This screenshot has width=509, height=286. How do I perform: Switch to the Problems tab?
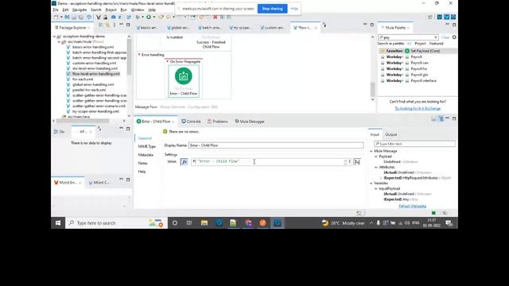click(217, 122)
